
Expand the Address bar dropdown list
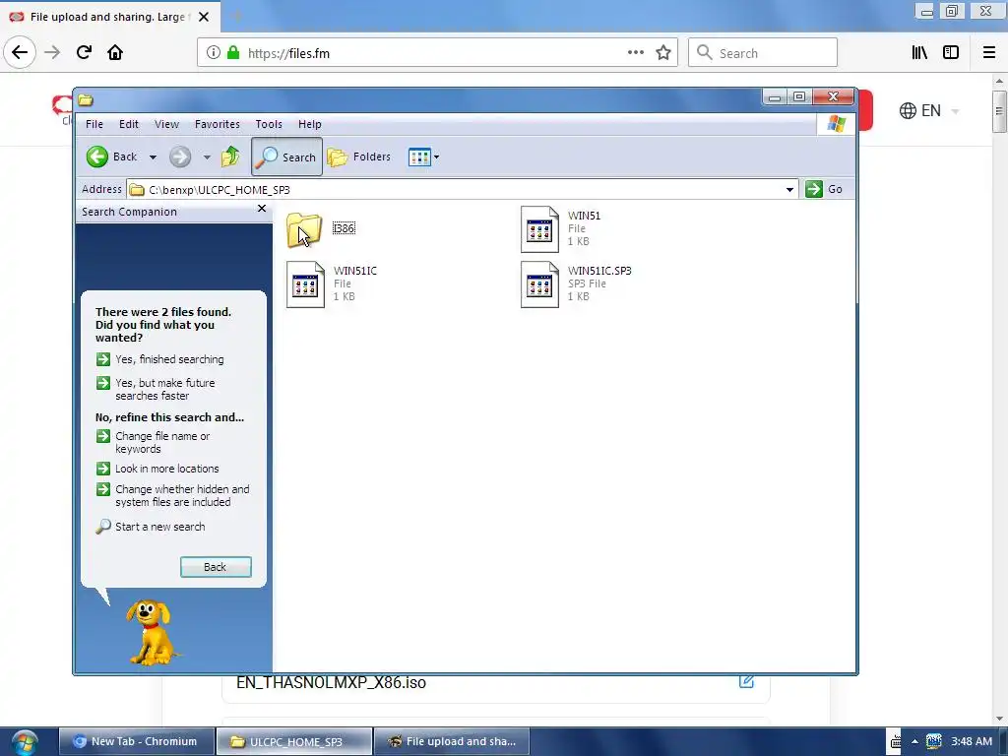click(789, 190)
